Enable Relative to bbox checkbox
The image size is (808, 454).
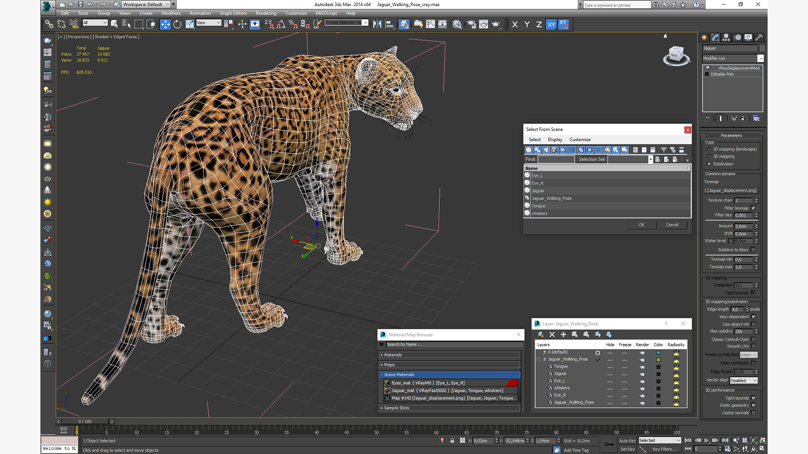click(x=753, y=250)
